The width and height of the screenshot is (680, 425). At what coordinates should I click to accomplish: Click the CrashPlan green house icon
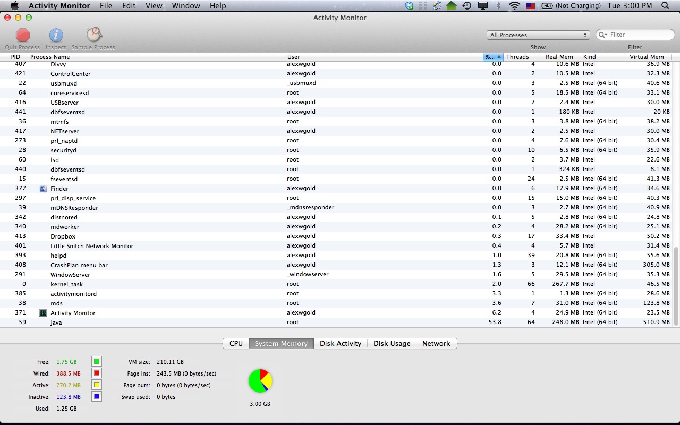(452, 6)
